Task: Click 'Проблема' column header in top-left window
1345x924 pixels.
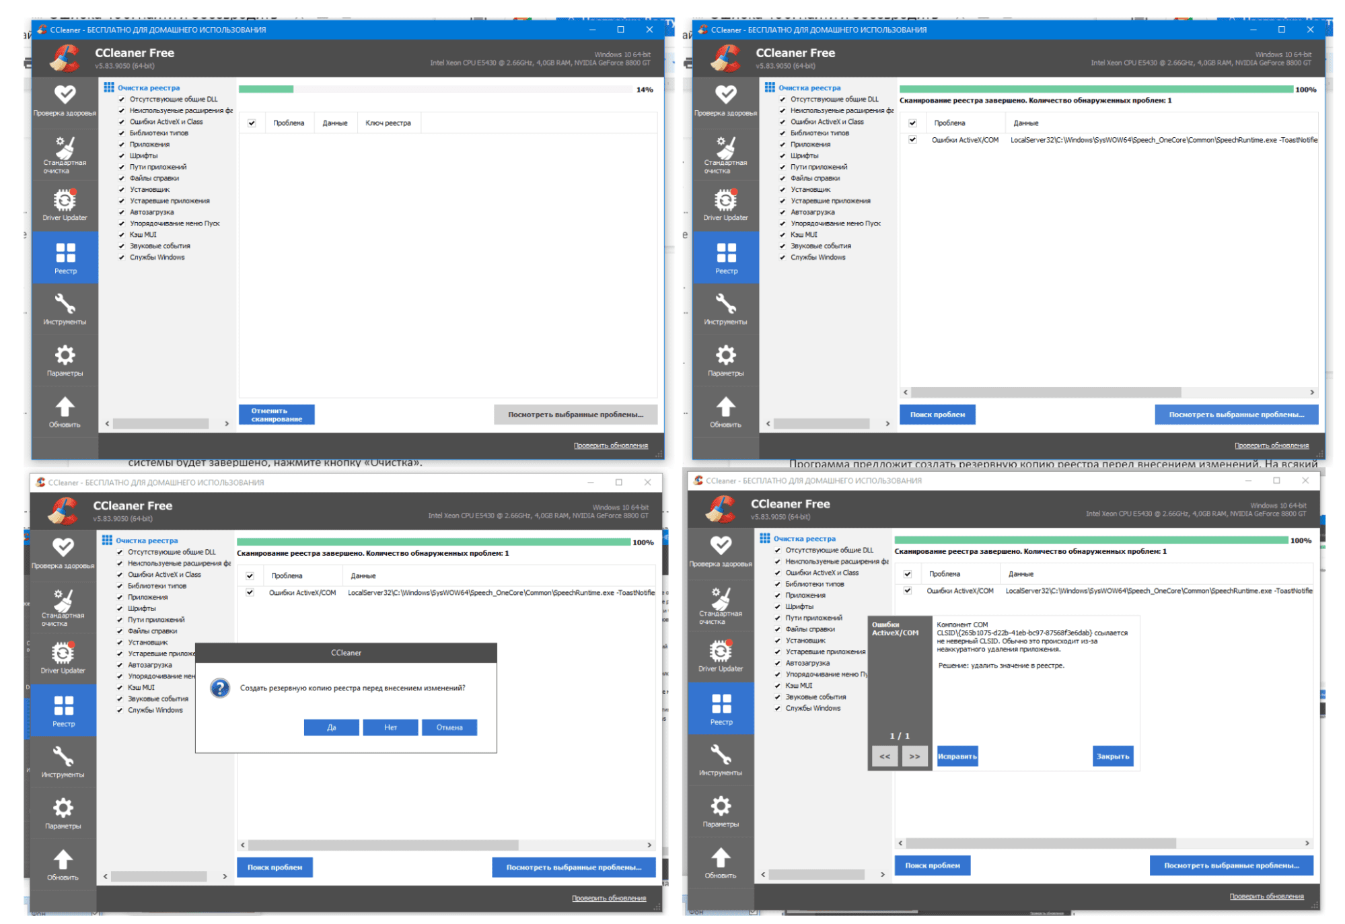Action: pyautogui.click(x=289, y=123)
